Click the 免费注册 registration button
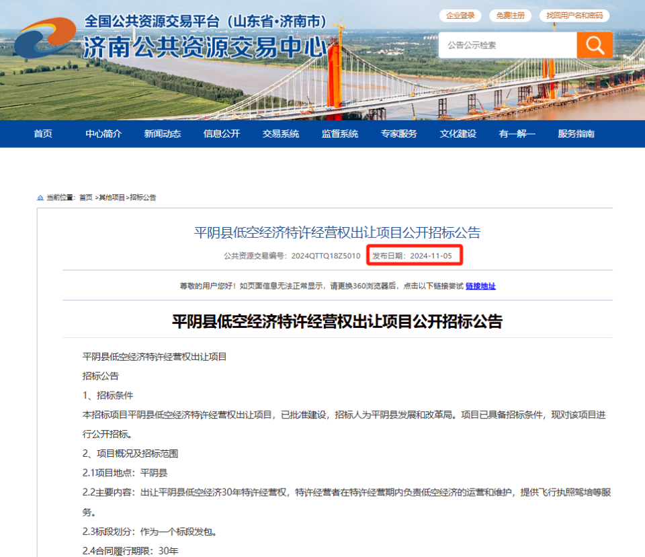 (x=510, y=15)
